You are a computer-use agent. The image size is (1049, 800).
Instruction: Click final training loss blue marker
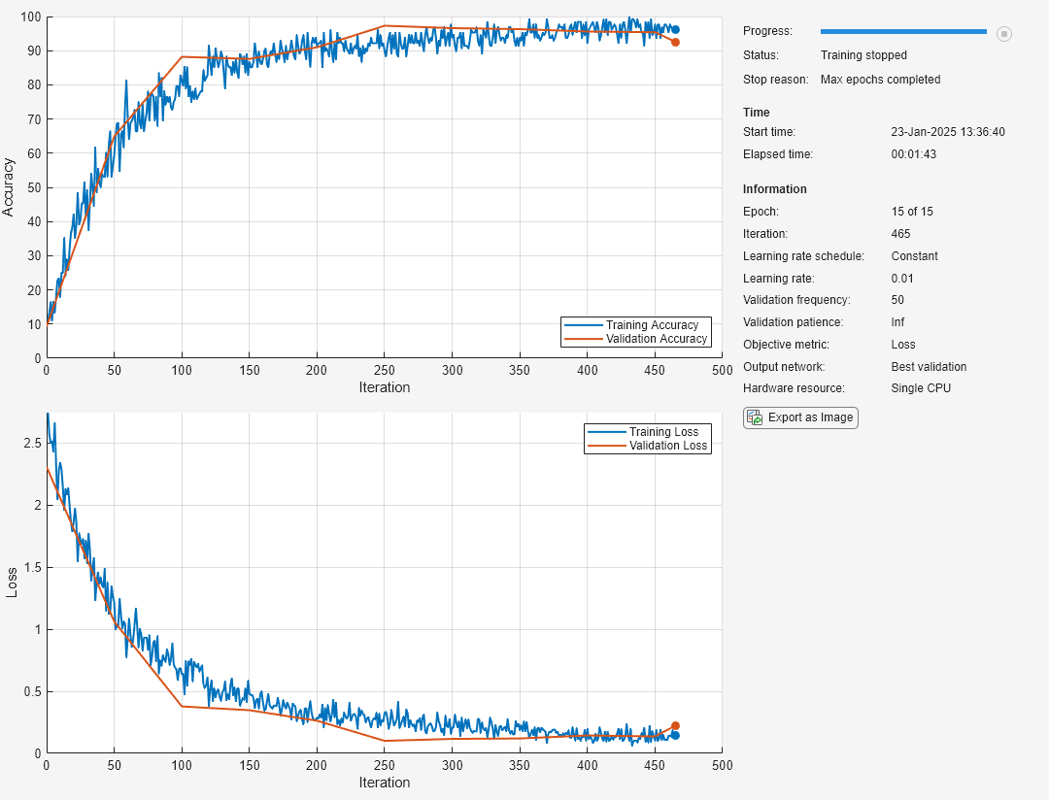click(675, 735)
